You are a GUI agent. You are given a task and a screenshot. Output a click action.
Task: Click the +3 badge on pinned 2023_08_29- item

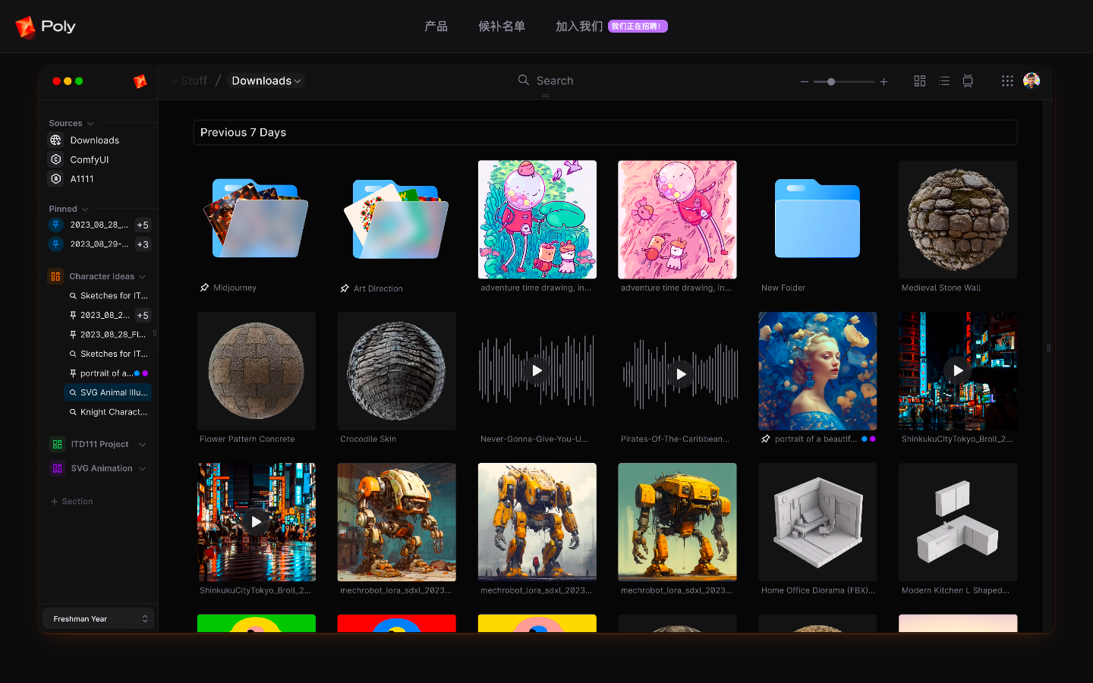pos(143,244)
